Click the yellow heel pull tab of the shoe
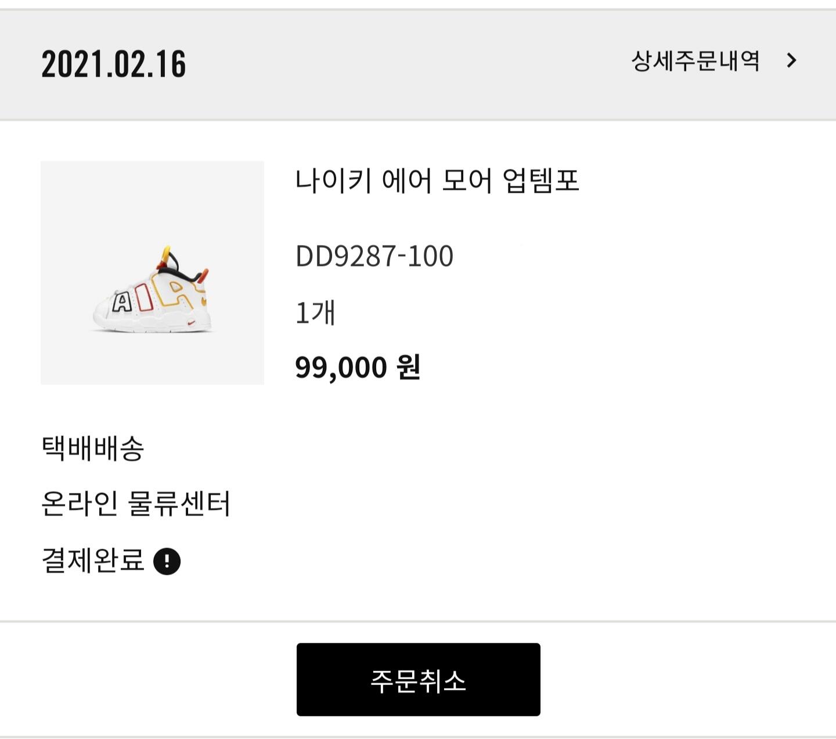 point(166,253)
